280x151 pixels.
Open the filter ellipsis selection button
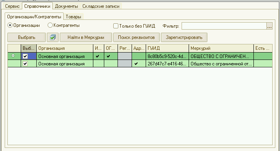(x=269, y=26)
